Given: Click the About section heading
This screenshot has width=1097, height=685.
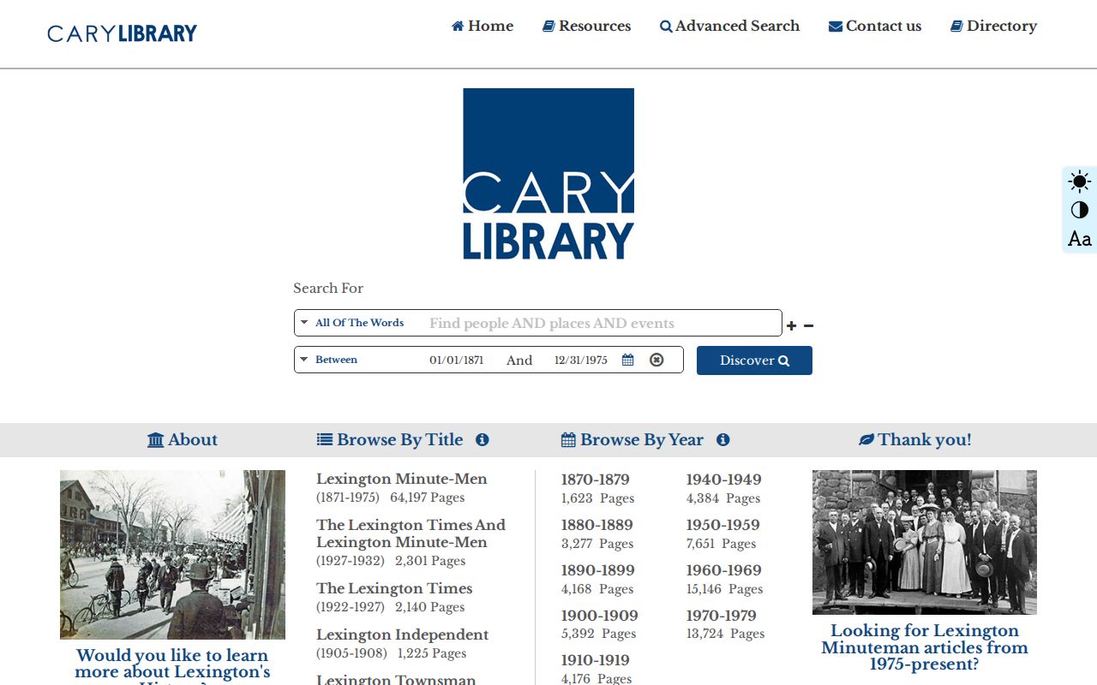Looking at the screenshot, I should (183, 440).
